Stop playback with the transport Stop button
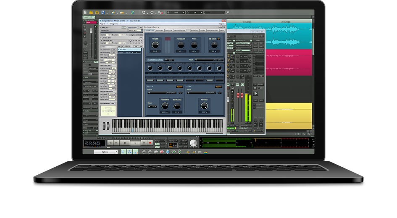397x218 pixels. (125, 143)
